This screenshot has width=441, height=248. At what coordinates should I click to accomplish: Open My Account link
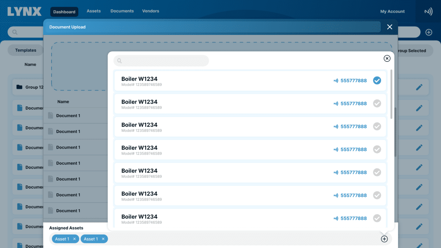(x=392, y=11)
